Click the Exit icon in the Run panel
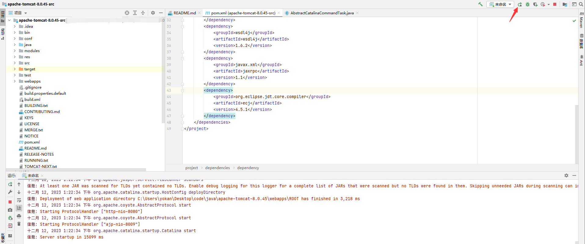Image resolution: width=585 pixels, height=244 pixels. point(10,226)
